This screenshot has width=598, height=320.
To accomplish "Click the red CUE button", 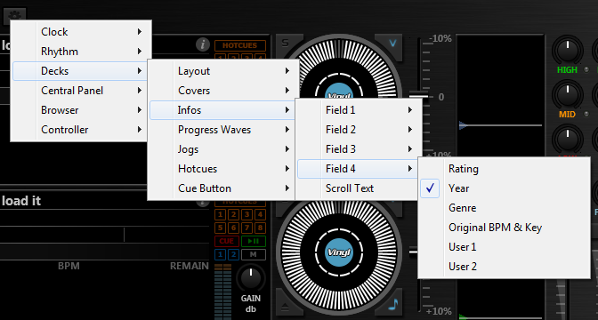I will click(x=227, y=241).
